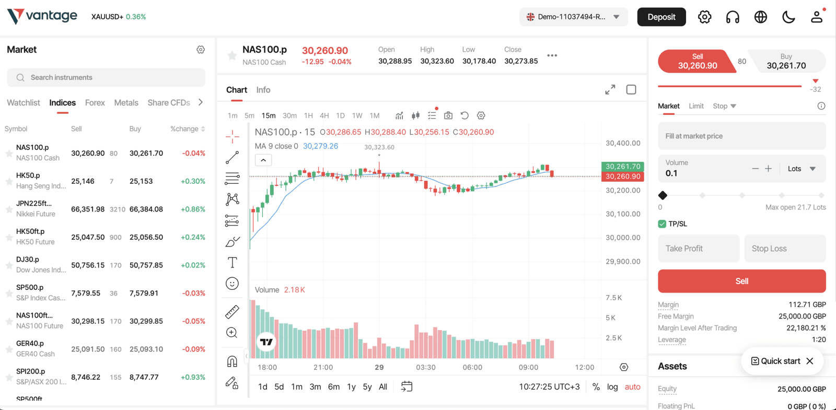Select the ruler measure tool
The height and width of the screenshot is (410, 836).
click(x=233, y=312)
